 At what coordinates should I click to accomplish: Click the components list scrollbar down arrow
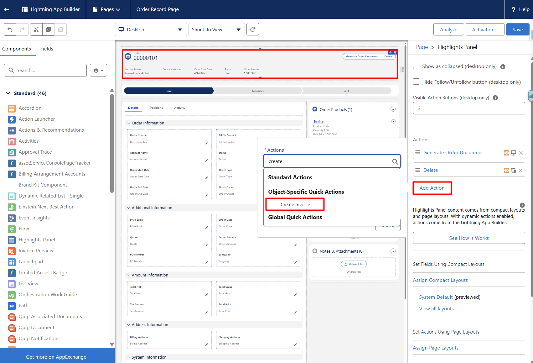click(112, 344)
